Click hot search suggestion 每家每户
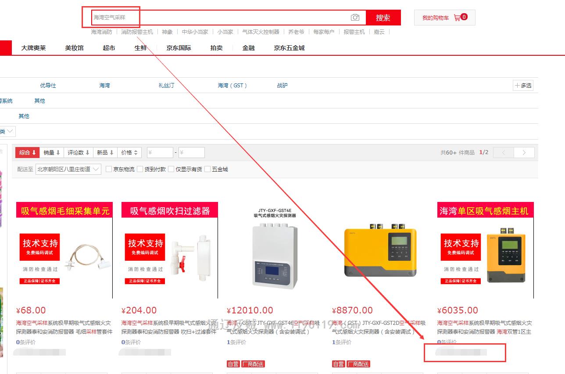The image size is (565, 374). click(x=324, y=32)
